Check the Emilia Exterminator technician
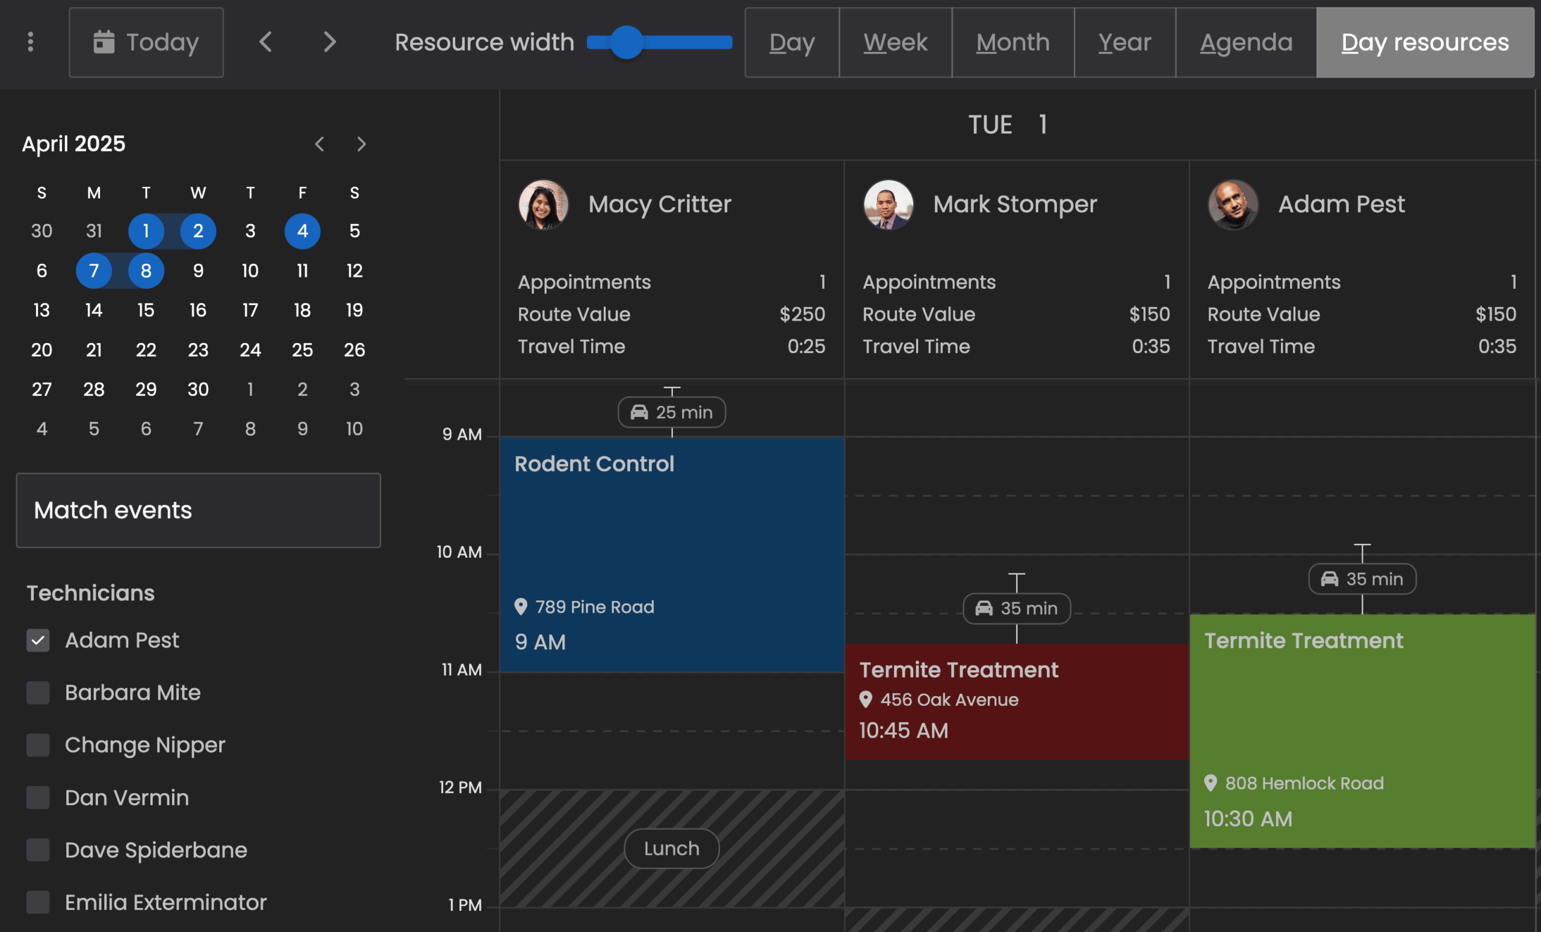1541x932 pixels. 37,903
